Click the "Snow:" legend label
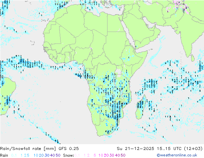The height and width of the screenshot is (158, 204). (69, 155)
